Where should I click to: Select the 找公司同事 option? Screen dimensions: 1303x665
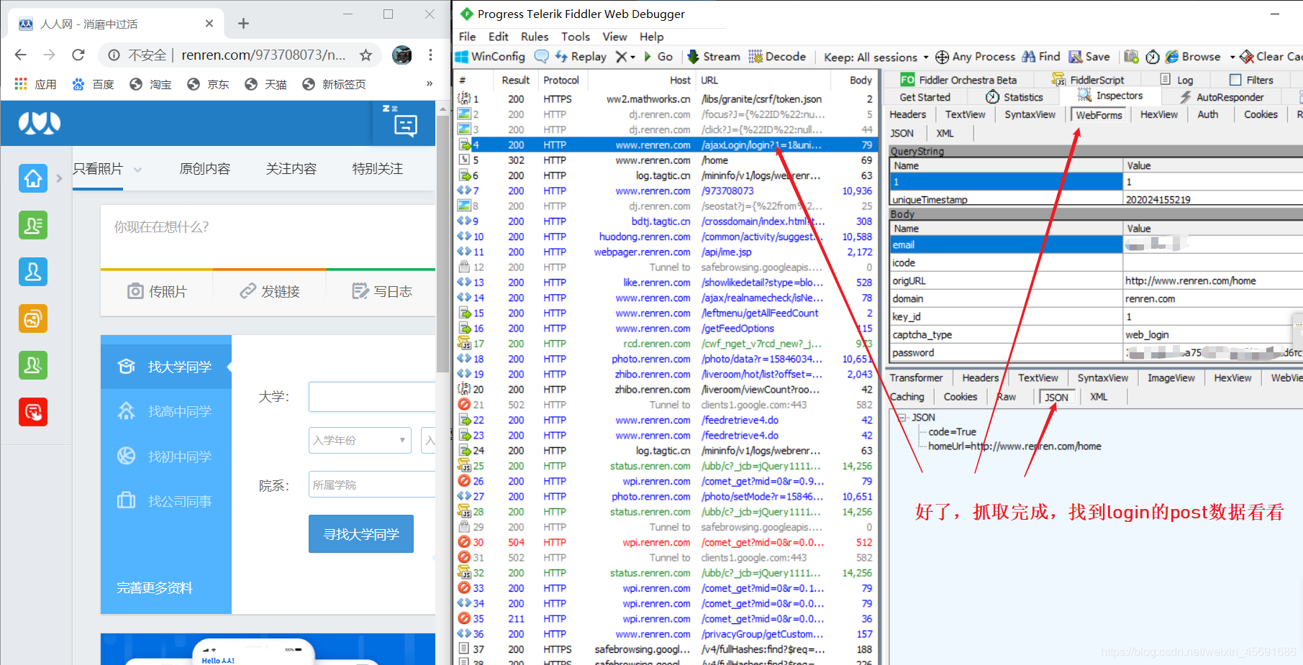[166, 501]
